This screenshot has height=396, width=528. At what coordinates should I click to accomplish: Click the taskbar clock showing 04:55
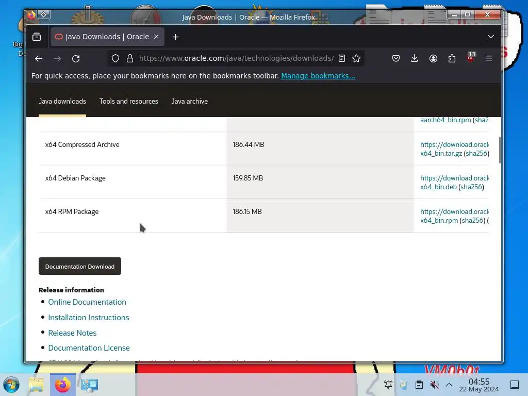tap(479, 385)
